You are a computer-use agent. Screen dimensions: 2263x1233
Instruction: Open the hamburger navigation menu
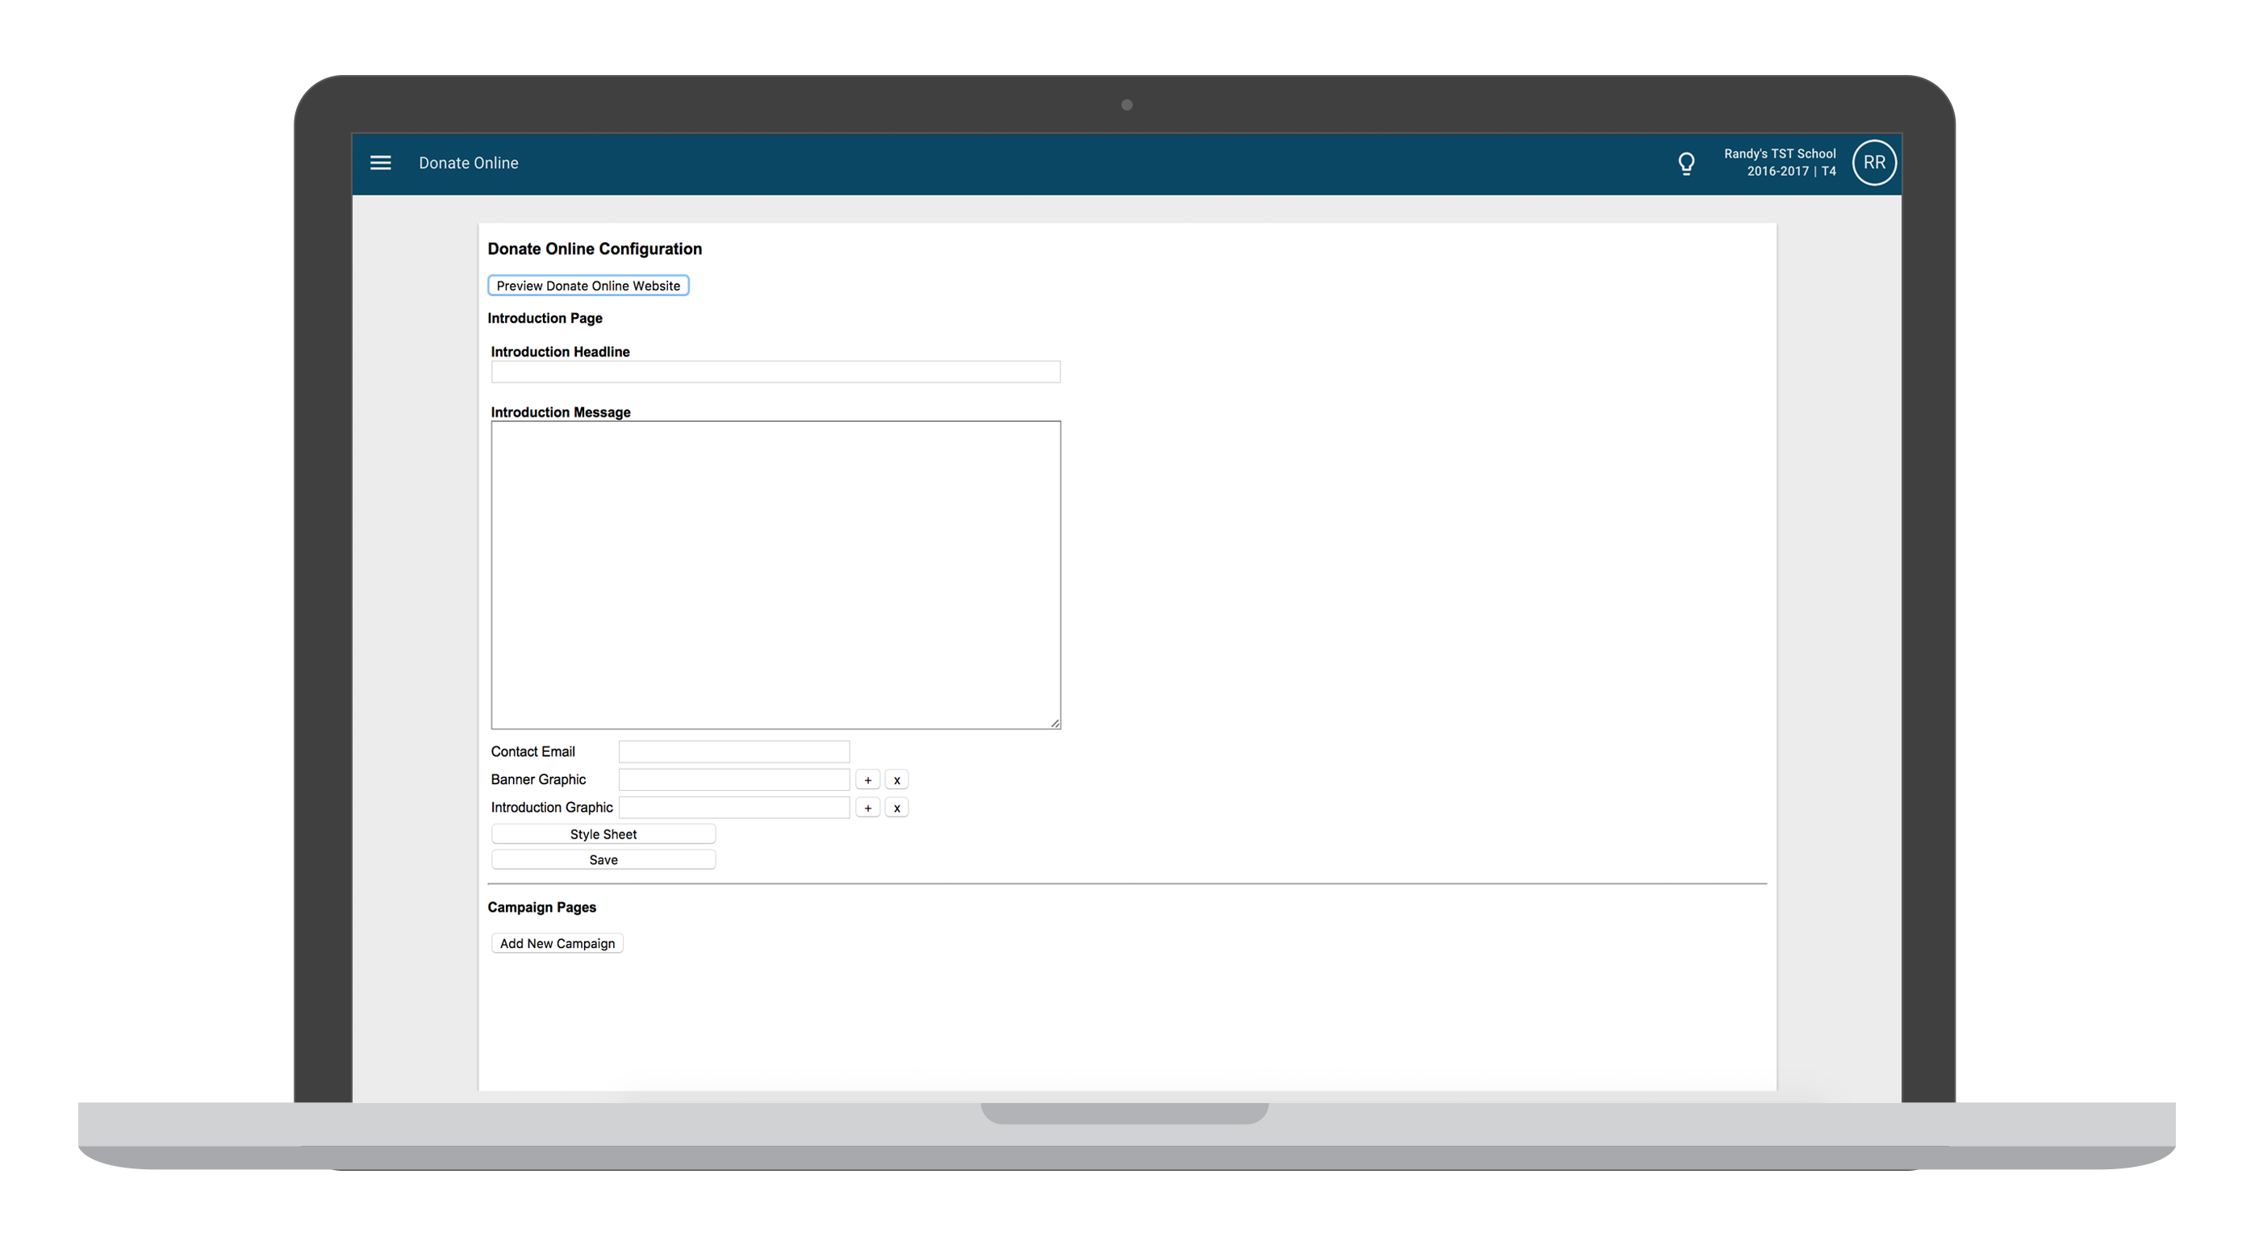point(380,162)
